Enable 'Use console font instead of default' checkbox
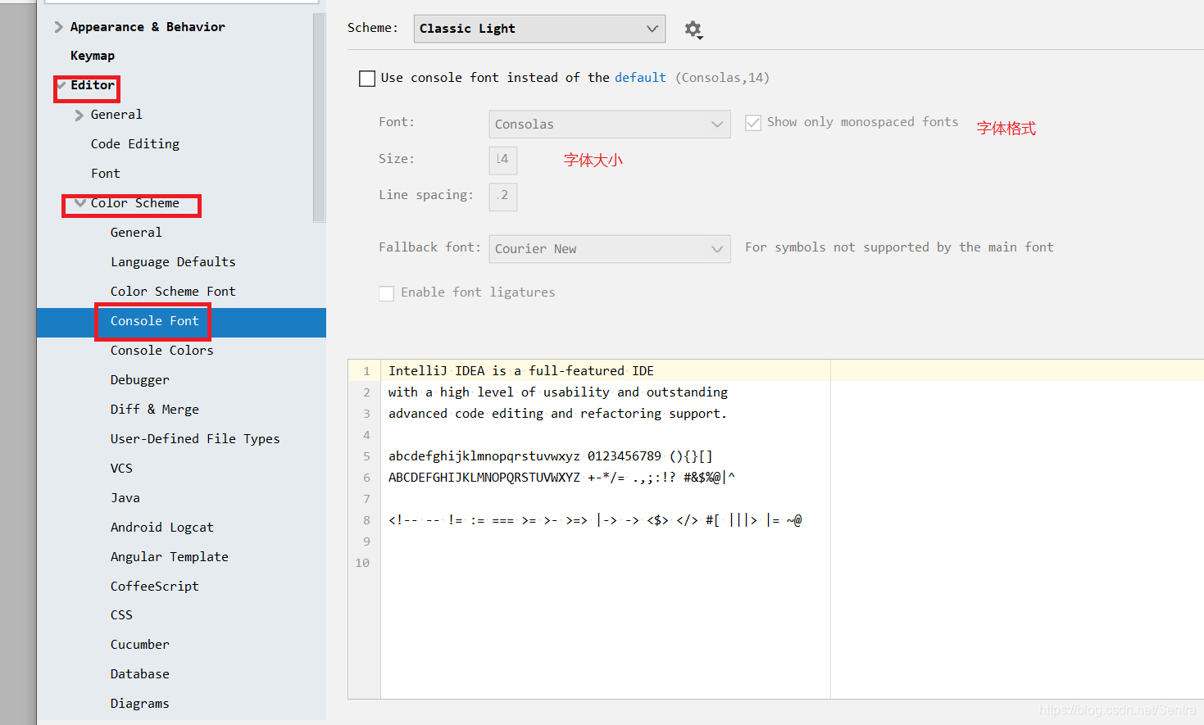Image resolution: width=1204 pixels, height=725 pixels. coord(367,79)
